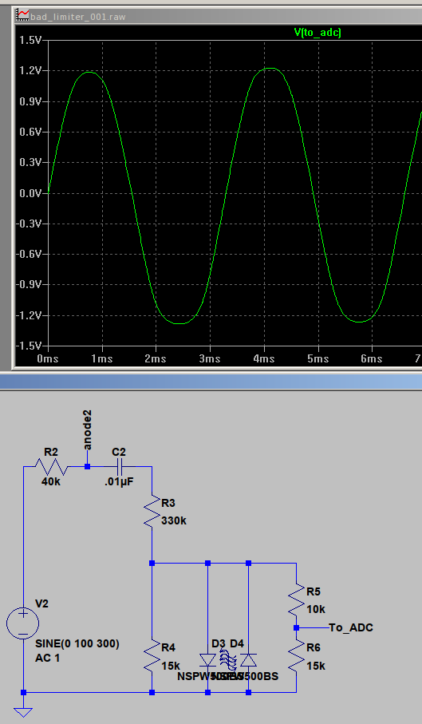Click the SINE(0 100 300) source parameter text
The height and width of the screenshot is (724, 422).
coord(77,643)
